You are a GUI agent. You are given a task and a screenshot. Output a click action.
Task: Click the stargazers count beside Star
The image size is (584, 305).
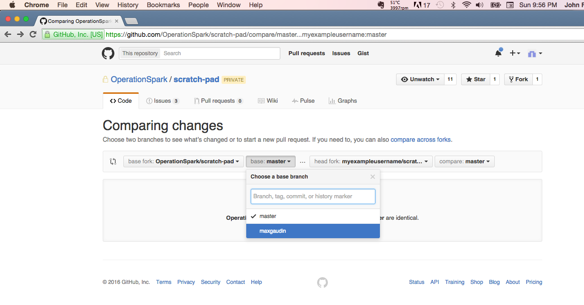click(495, 79)
